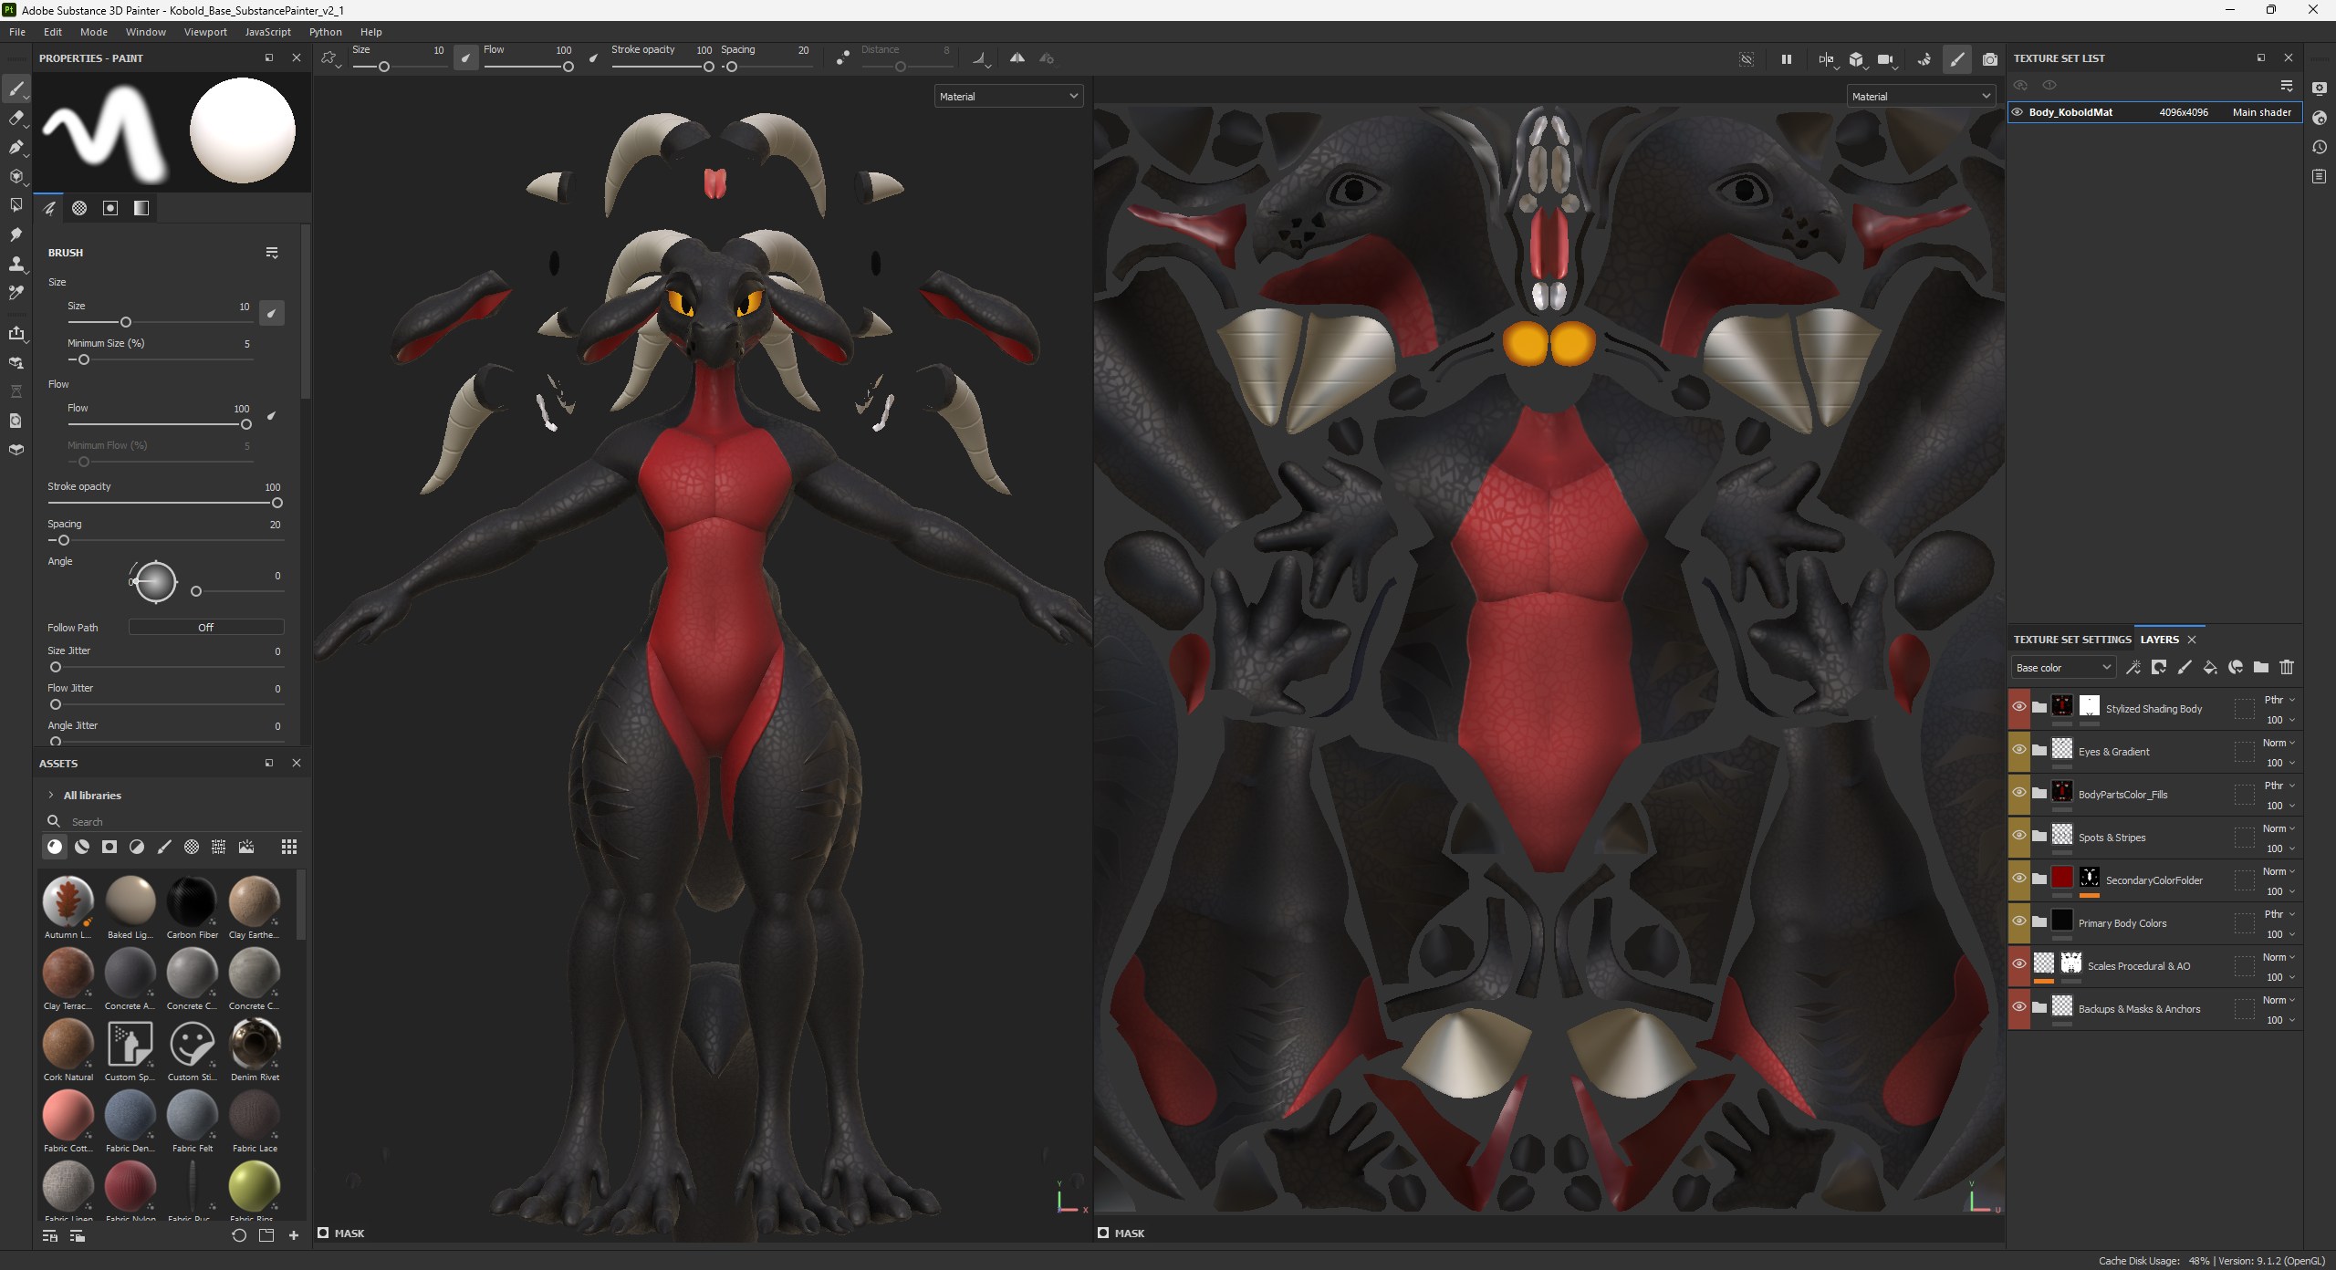Open the 3D viewport Material dropdown
The width and height of the screenshot is (2336, 1270).
tap(1008, 96)
